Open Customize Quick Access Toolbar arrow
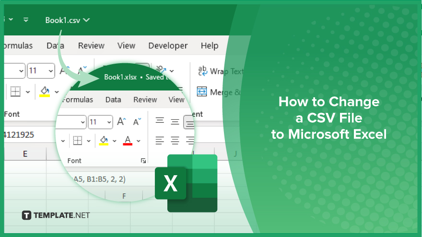Screen dimensions: 422x237 26,20
